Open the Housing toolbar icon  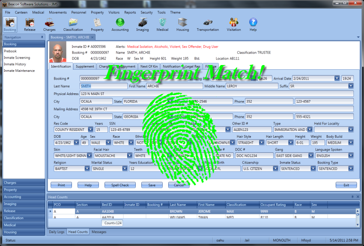click(182, 24)
